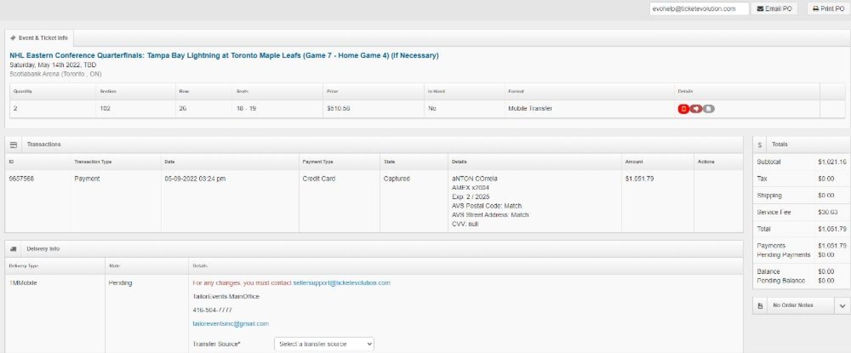The image size is (851, 353).
Task: Open the Transfer Source dropdown
Action: tap(324, 344)
